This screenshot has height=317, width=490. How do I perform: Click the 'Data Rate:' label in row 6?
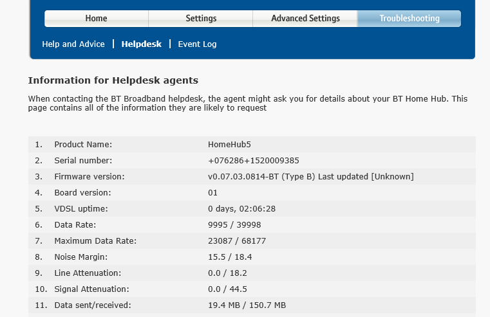(75, 224)
